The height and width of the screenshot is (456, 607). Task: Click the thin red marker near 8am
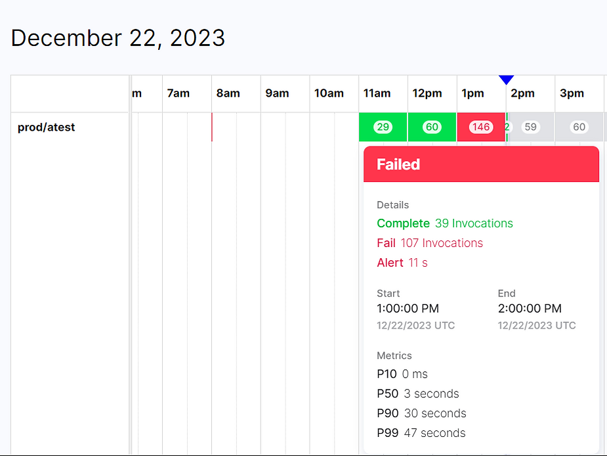pos(212,127)
